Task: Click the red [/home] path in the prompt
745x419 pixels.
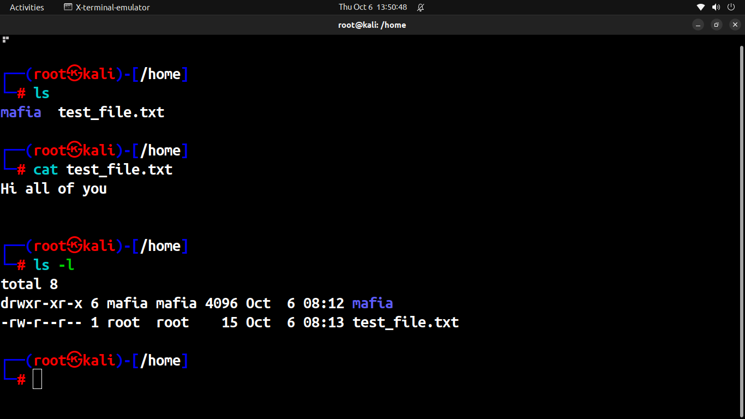Action: tap(161, 74)
